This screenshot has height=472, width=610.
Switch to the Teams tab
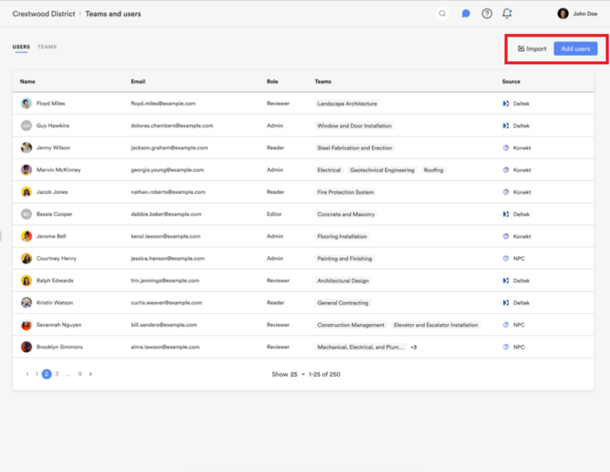click(x=47, y=47)
